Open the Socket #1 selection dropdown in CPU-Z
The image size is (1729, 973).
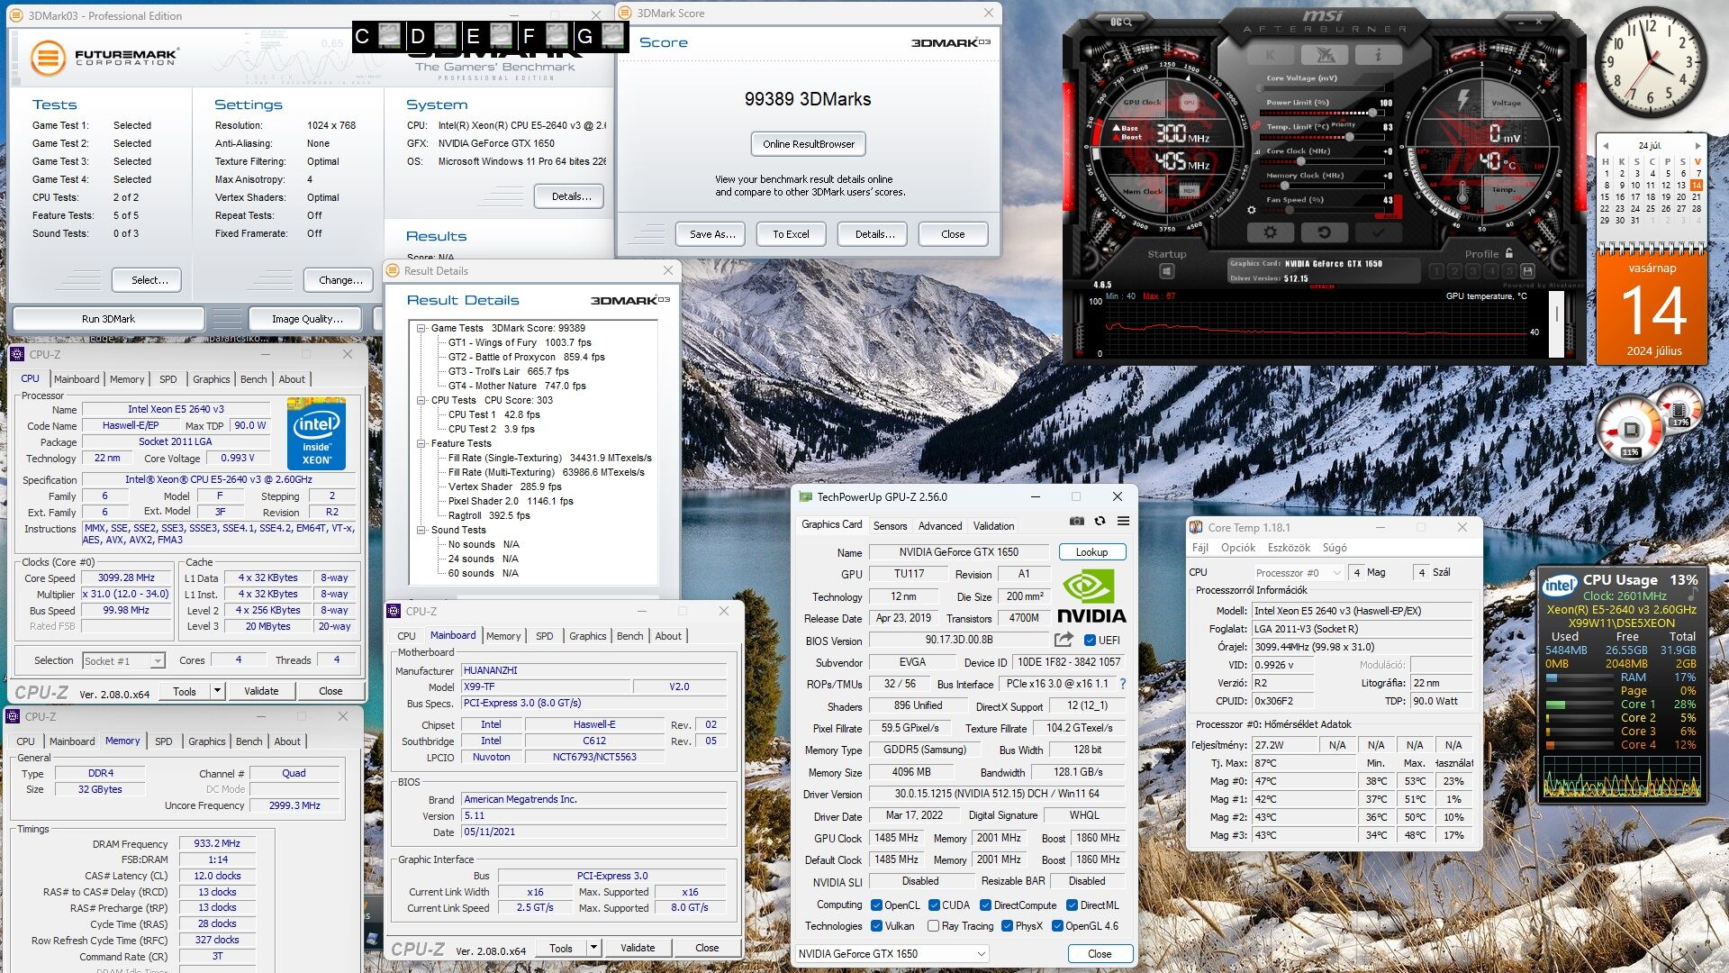click(x=123, y=660)
